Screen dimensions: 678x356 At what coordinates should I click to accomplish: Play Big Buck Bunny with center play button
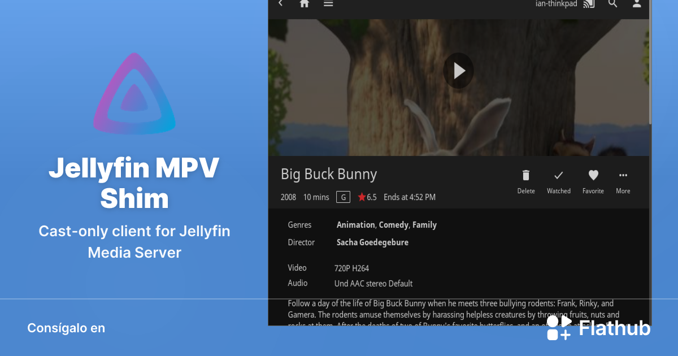458,71
